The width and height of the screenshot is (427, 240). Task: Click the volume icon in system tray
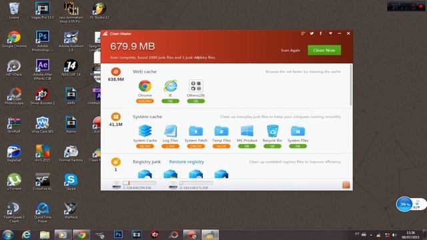[x=394, y=235]
